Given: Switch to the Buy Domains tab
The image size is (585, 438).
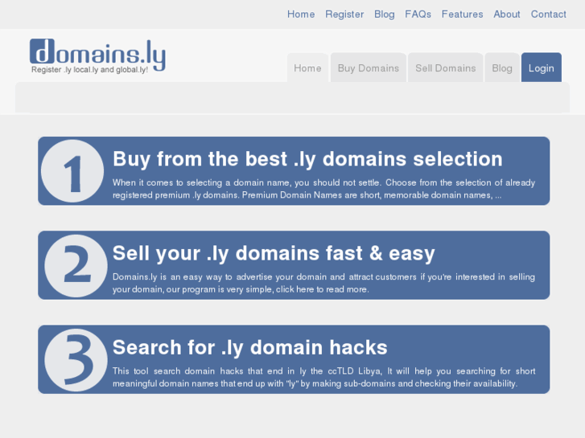Looking at the screenshot, I should point(369,68).
